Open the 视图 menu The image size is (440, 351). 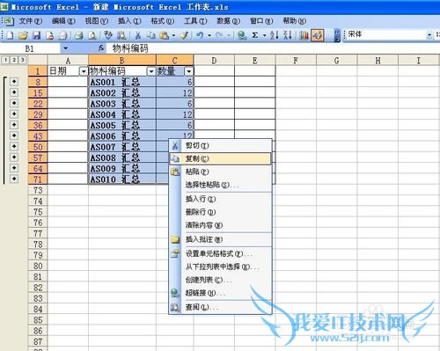[x=97, y=21]
